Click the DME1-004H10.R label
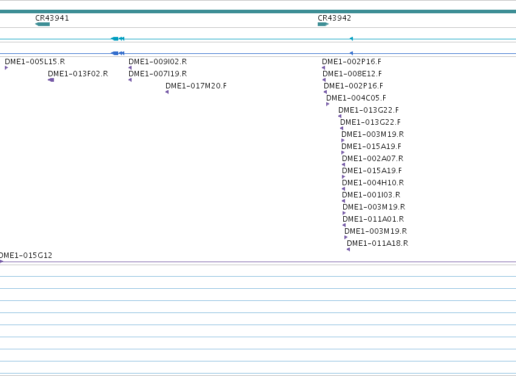 [x=373, y=183]
